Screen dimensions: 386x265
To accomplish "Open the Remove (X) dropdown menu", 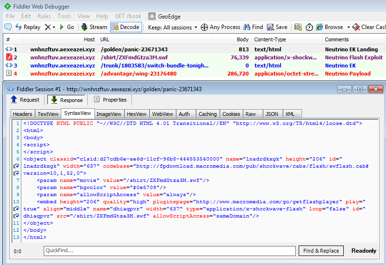I will coord(50,27).
